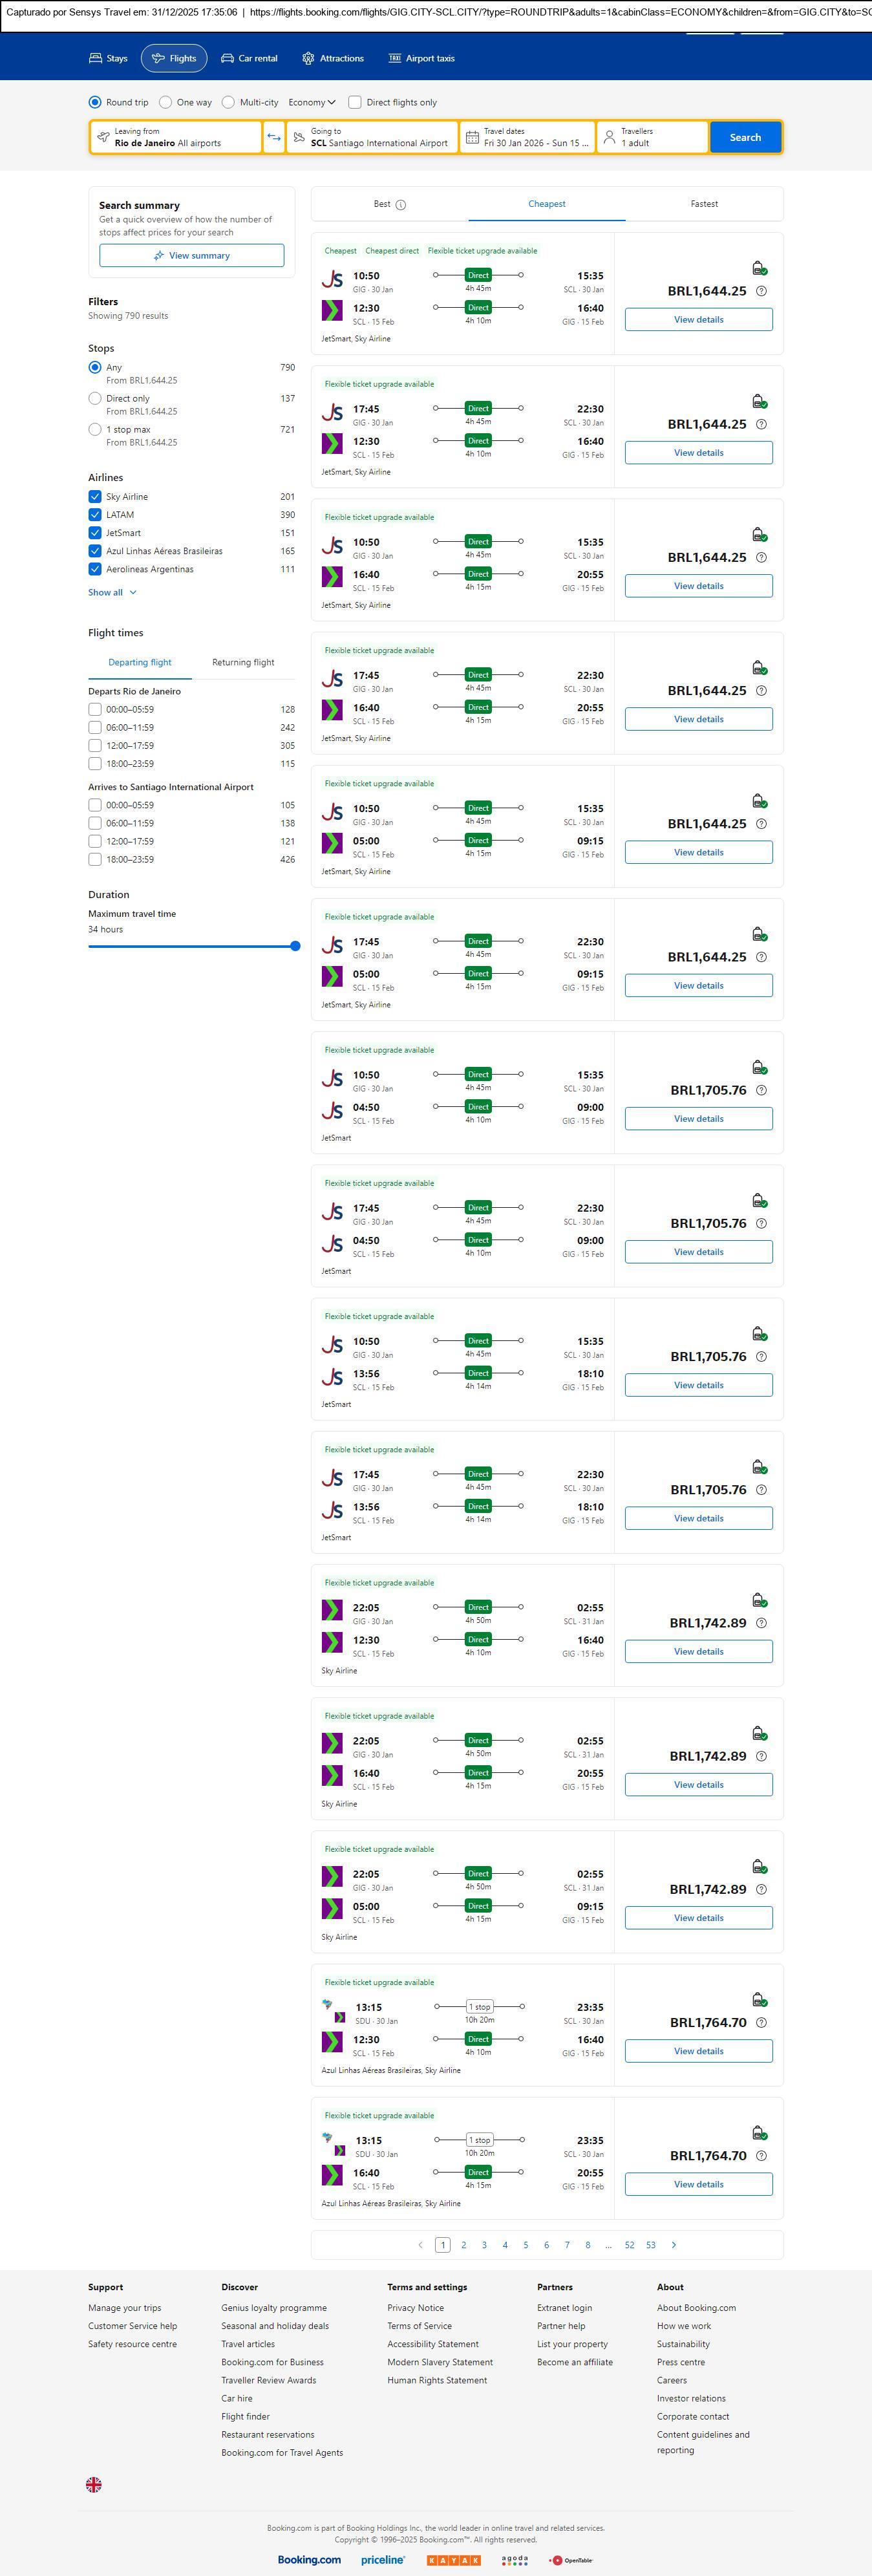Expand the Show all airlines list

112,593
